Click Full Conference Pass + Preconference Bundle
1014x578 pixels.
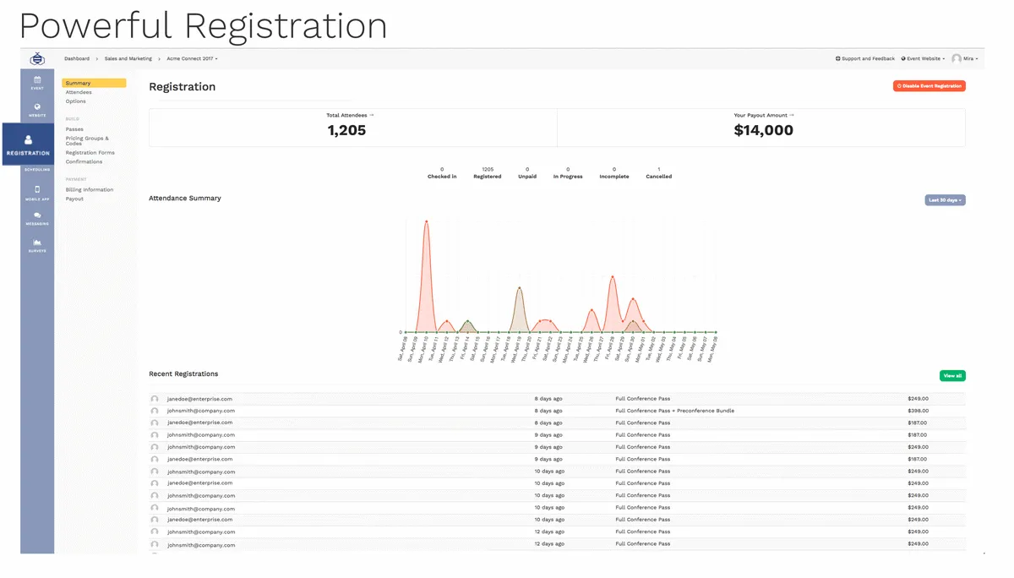(x=674, y=411)
